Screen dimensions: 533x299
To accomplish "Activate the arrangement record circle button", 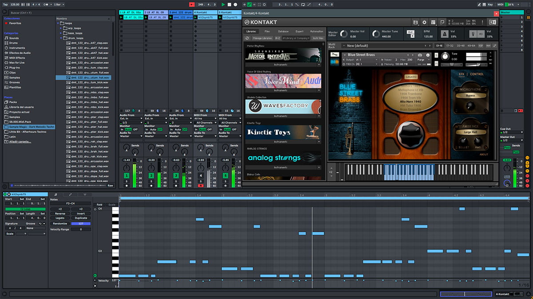I will pos(235,4).
